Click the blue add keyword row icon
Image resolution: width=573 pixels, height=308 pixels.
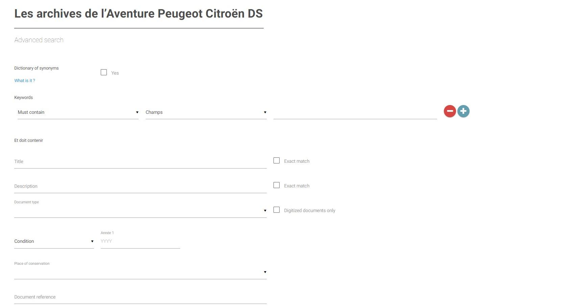pyautogui.click(x=463, y=111)
